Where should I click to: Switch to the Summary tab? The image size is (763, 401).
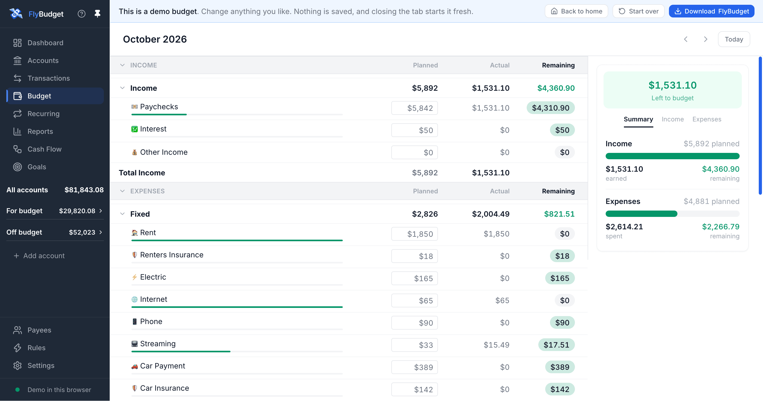638,120
